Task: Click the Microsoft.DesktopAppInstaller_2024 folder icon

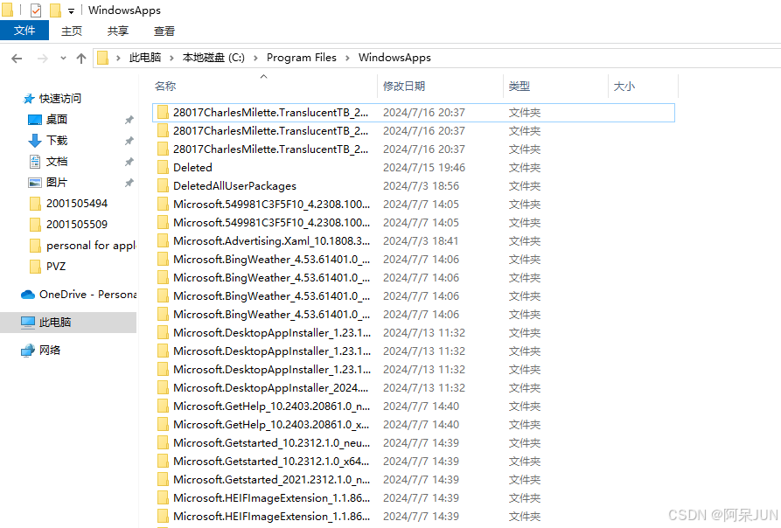Action: (163, 387)
